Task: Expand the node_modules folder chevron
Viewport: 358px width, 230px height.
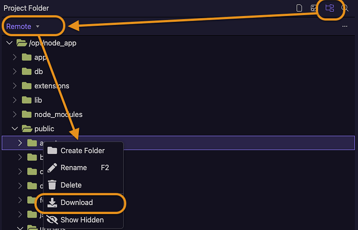Action: tap(15, 114)
